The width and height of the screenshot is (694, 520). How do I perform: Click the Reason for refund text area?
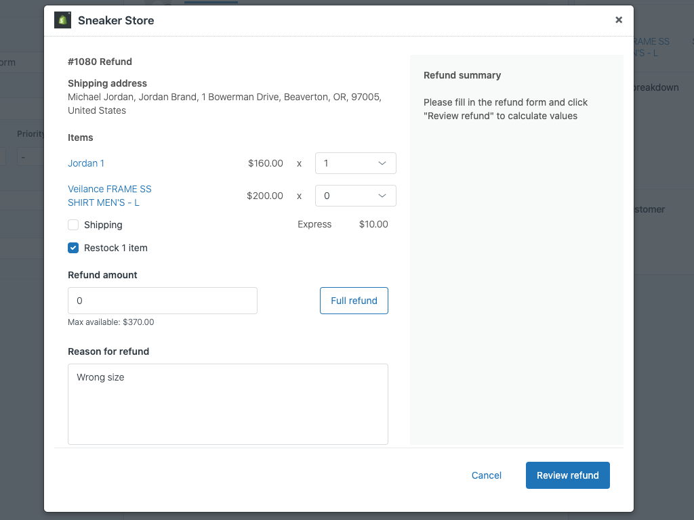coord(228,403)
